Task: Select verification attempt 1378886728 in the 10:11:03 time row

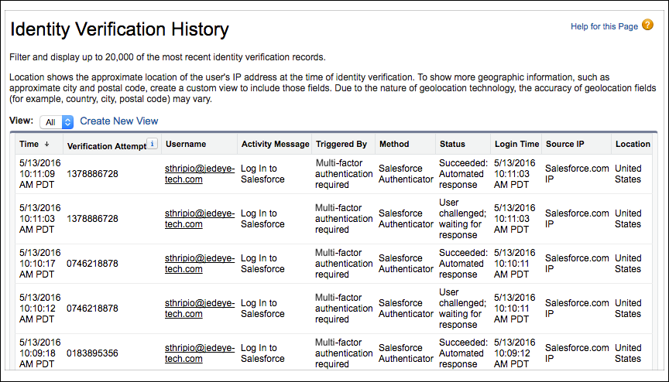Action: point(92,219)
